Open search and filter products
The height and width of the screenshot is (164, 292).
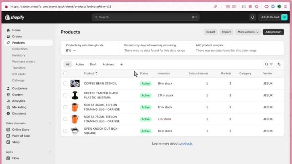coord(269,65)
